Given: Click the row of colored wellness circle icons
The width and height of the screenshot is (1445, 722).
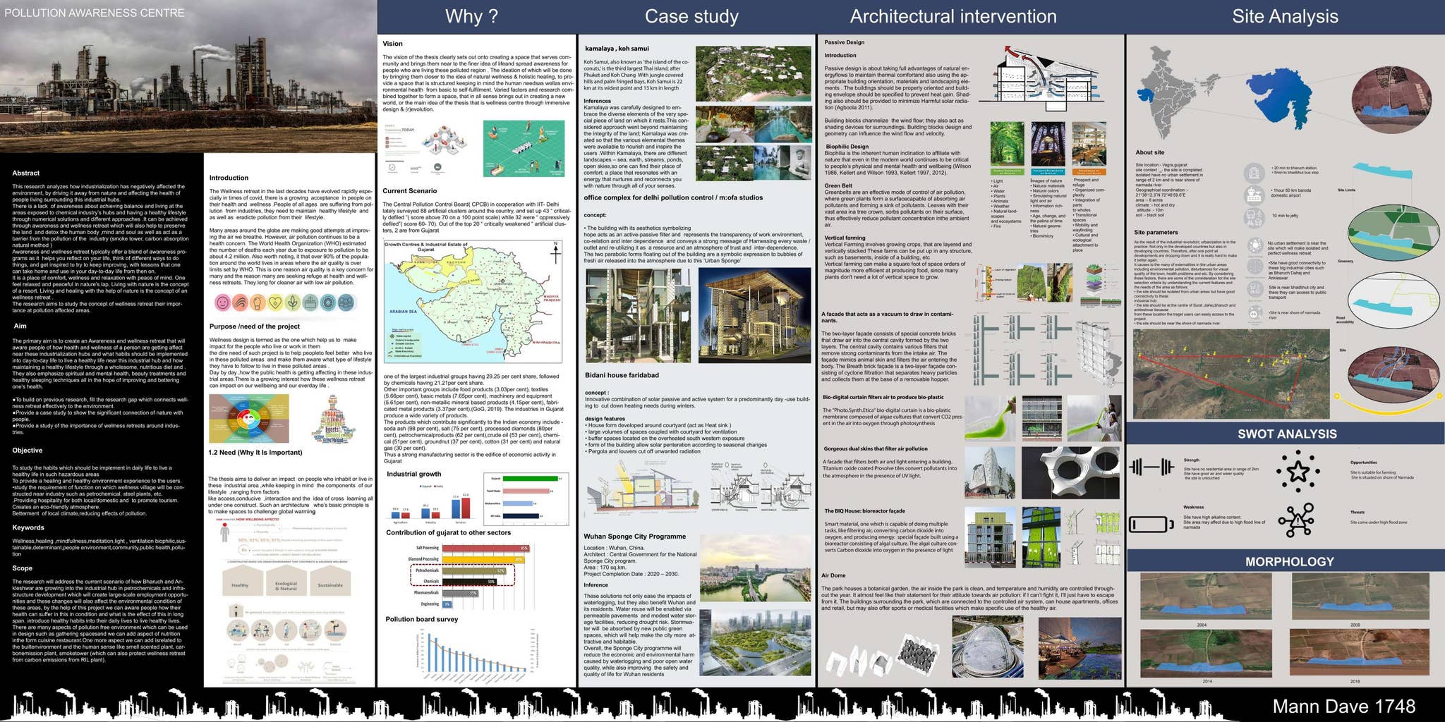Looking at the screenshot, I should tap(284, 302).
